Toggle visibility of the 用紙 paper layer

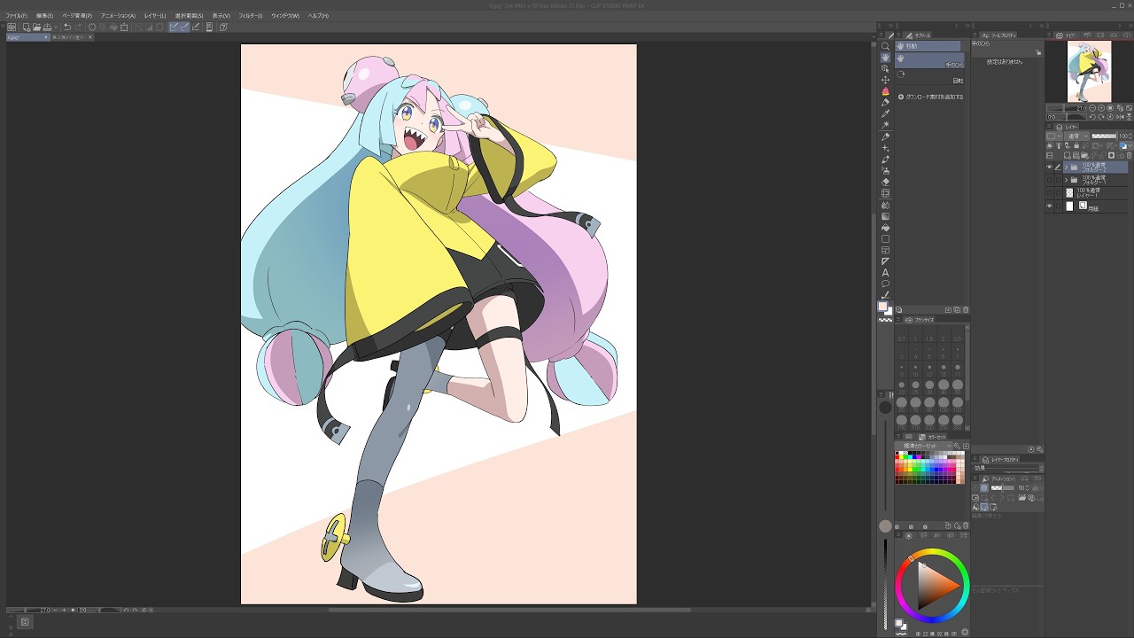click(1049, 206)
